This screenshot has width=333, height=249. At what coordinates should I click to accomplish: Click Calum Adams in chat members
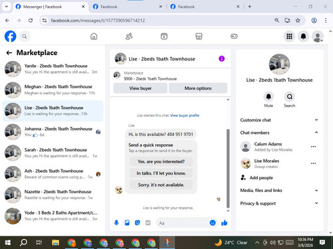point(268,144)
